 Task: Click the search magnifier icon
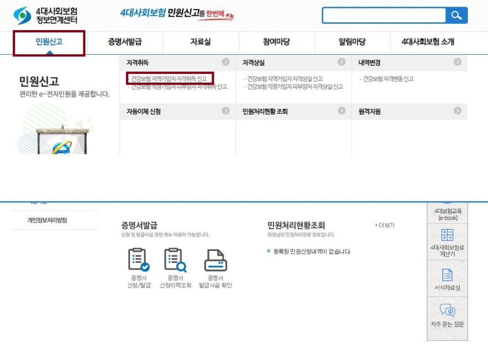[x=456, y=15]
